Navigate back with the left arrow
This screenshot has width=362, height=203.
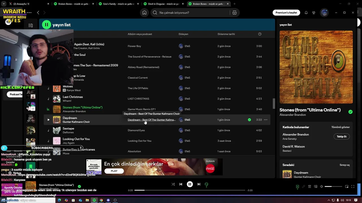click(38, 13)
